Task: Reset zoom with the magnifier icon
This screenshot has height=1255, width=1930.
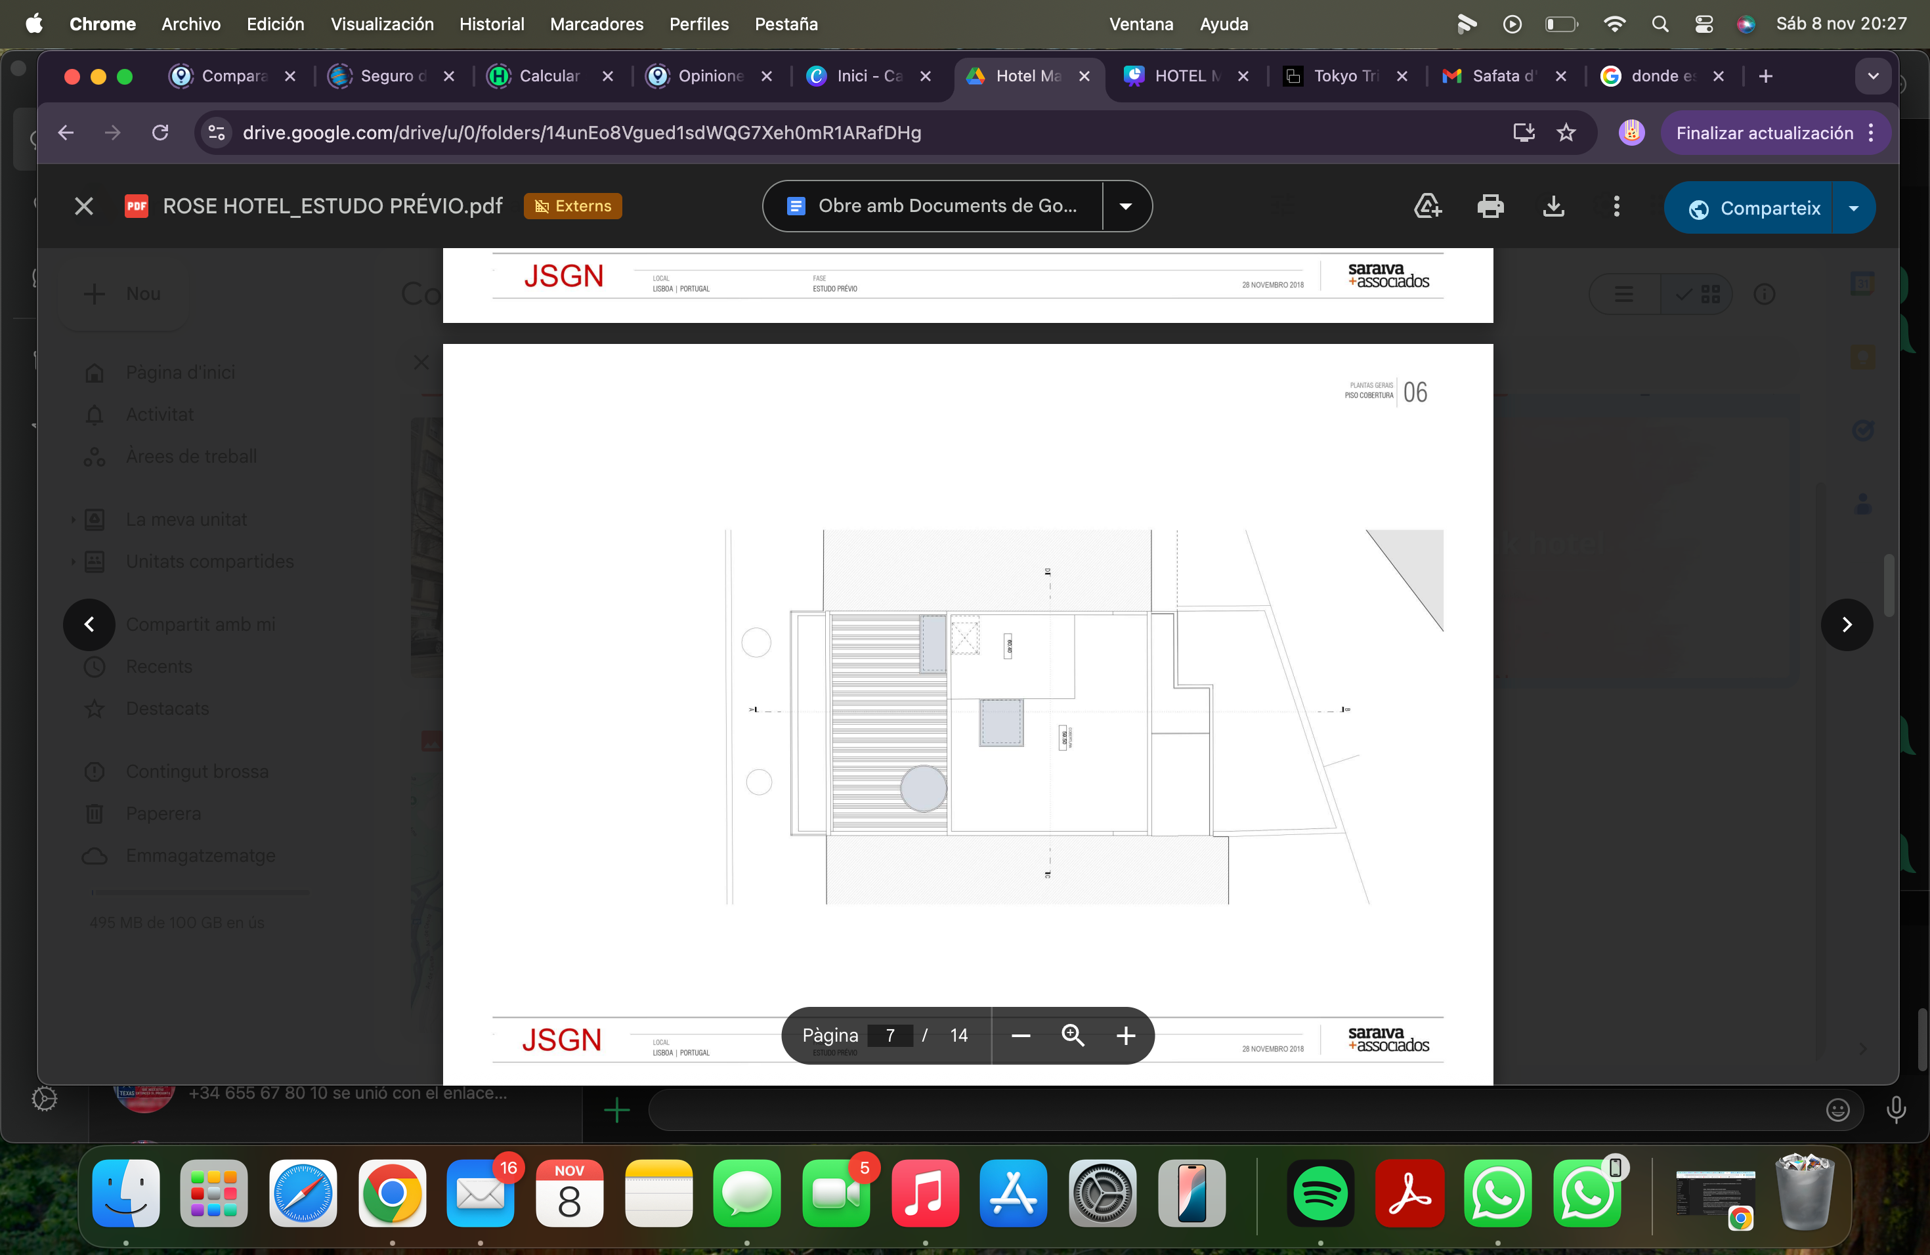Action: click(1073, 1035)
